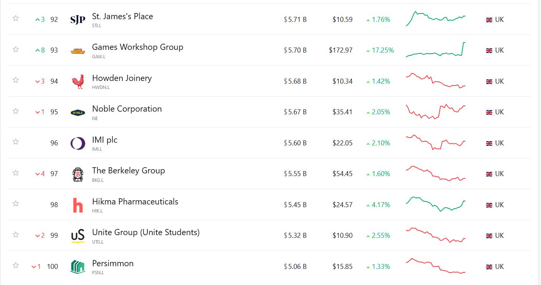Screen dimensions: 541x285
Task: Click the Hikma Pharmaceuticals 'h' logo
Action: coord(78,205)
